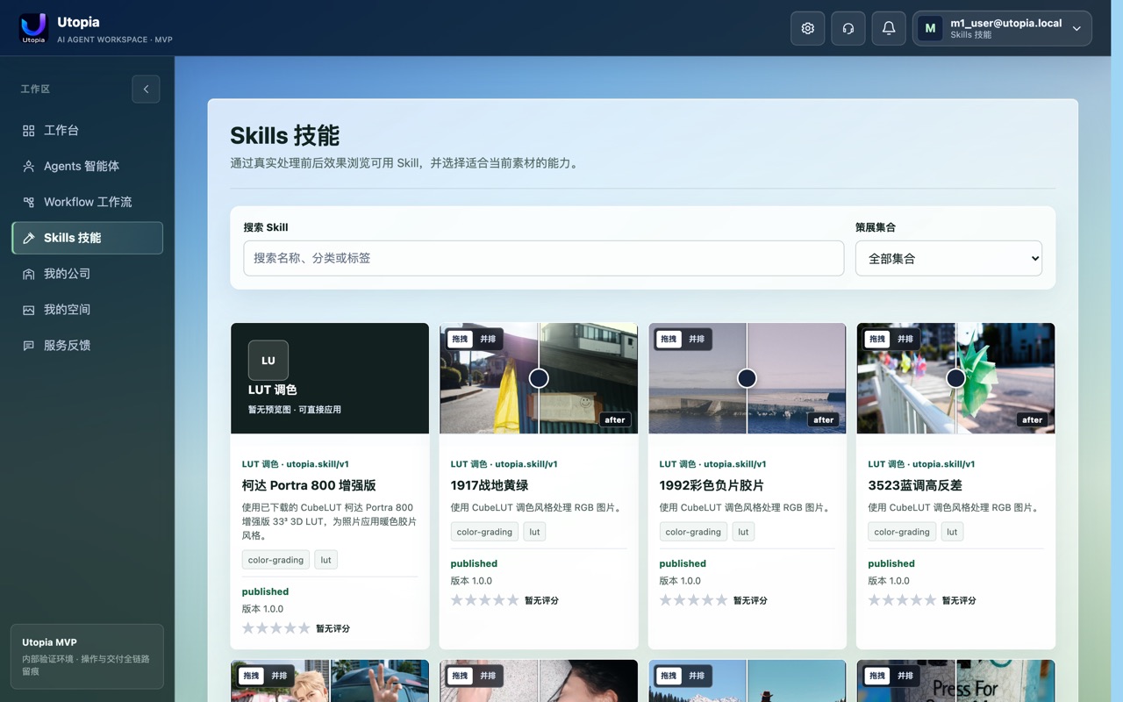Click color-grading tag on 1917战地黄绿 card
The image size is (1123, 702).
pyautogui.click(x=484, y=532)
